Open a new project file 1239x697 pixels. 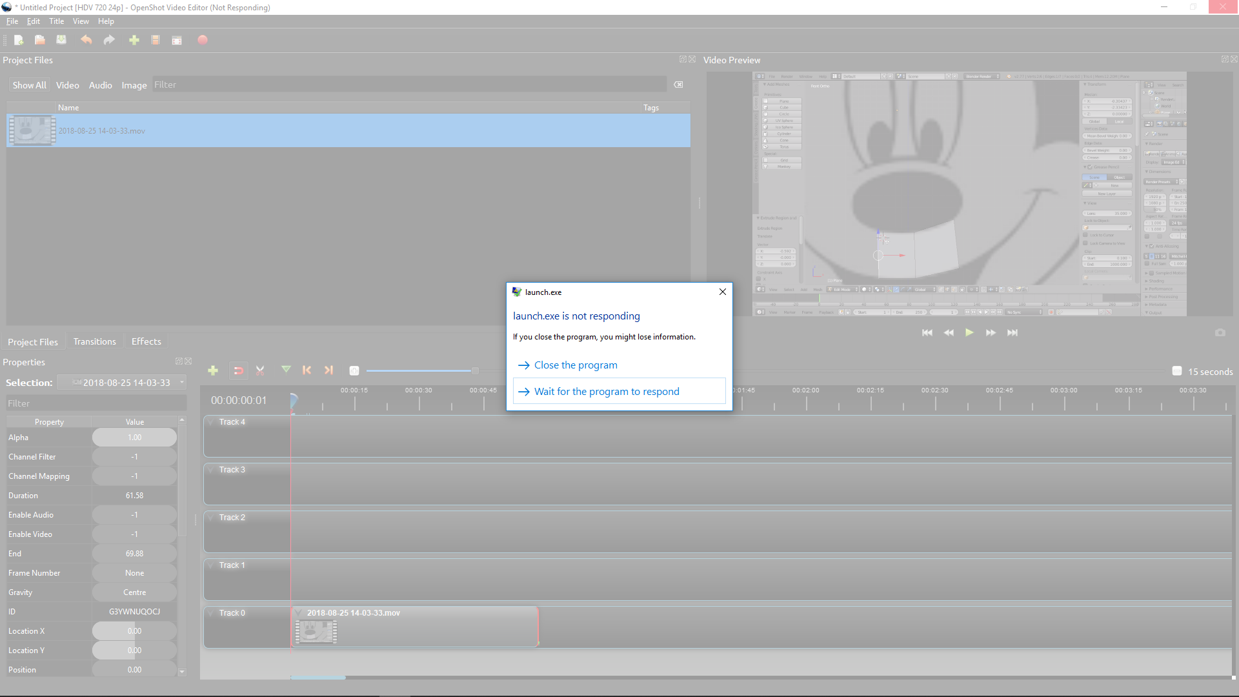[19, 40]
